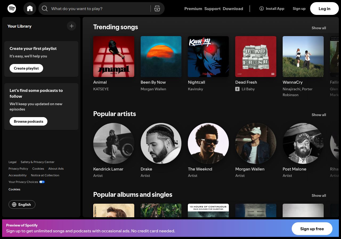This screenshot has height=239, width=341.
Task: Click Sign up in the top bar
Action: coord(299,8)
